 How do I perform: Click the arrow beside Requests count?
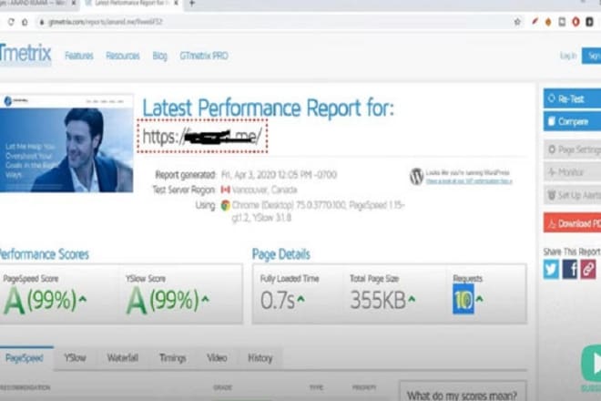pos(480,299)
